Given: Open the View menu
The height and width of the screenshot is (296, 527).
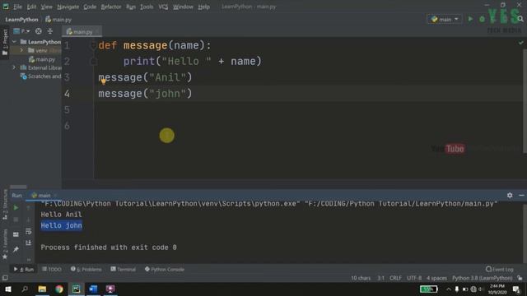Looking at the screenshot, I should pyautogui.click(x=46, y=7).
